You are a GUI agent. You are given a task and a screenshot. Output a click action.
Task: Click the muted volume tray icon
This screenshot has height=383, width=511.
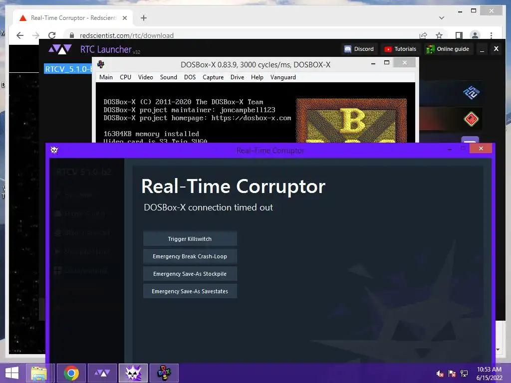click(x=440, y=374)
